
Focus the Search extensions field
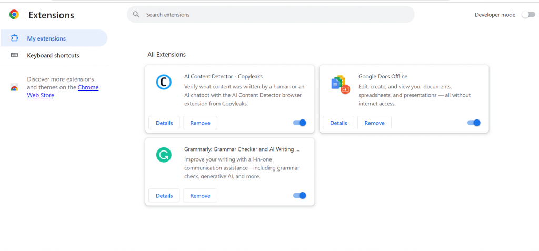click(x=271, y=14)
